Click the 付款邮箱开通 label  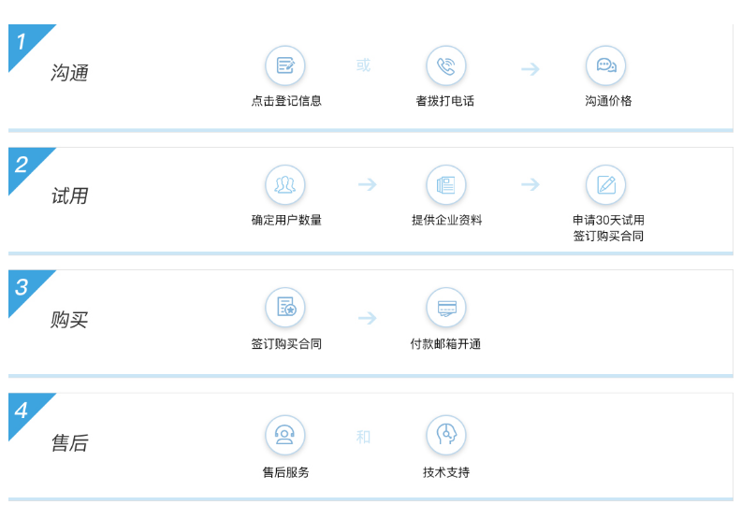pyautogui.click(x=445, y=344)
